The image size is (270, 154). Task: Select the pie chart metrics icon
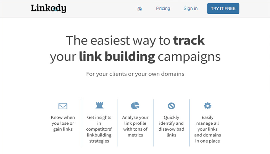[x=135, y=105]
